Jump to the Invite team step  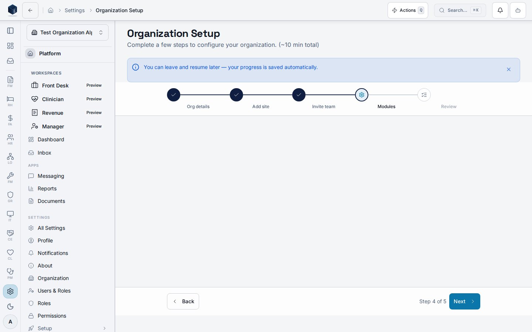click(299, 95)
